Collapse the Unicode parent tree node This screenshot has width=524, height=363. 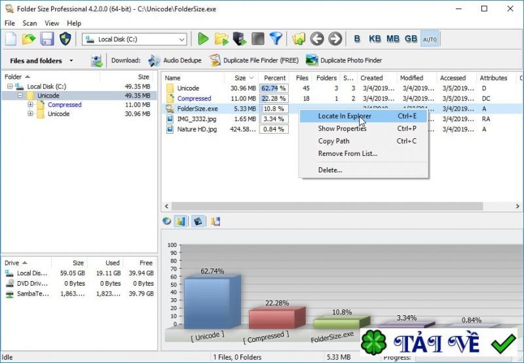pyautogui.click(x=20, y=96)
